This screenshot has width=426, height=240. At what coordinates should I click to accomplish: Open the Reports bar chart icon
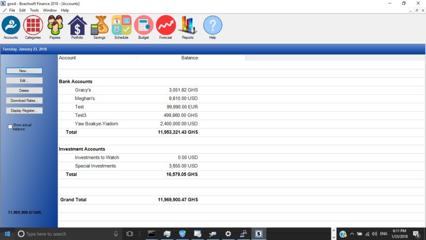pos(188,25)
